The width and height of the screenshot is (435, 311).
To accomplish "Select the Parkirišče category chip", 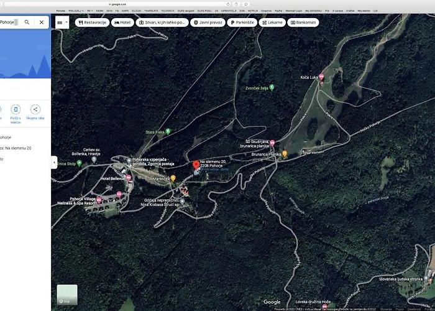I will (243, 22).
